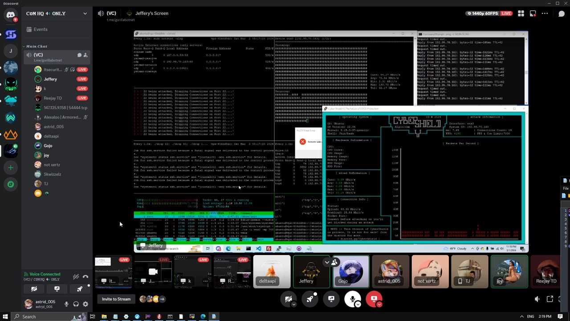Open camera options dropdown arrow
Screen dimensions: 570x321
tap(293, 304)
